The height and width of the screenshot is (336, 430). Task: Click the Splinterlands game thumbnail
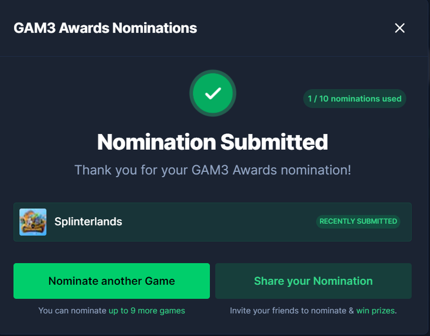click(x=33, y=222)
